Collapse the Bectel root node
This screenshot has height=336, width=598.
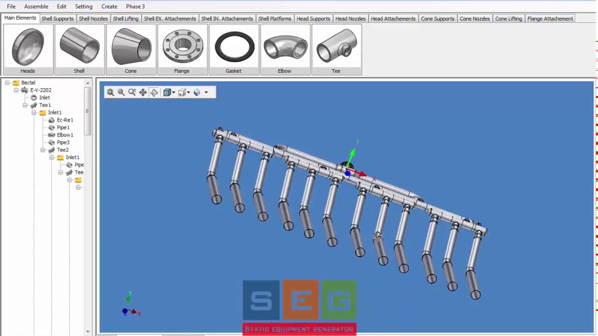(x=7, y=83)
